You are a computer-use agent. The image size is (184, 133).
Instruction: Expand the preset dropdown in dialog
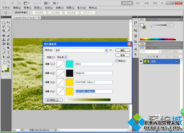106,50
